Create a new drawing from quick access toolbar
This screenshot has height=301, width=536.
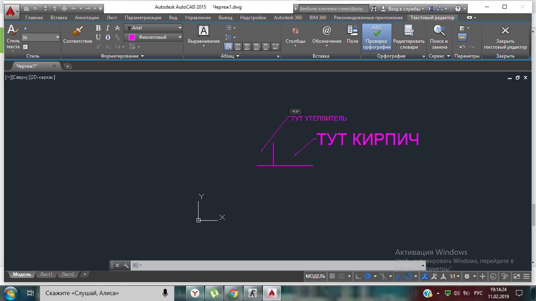click(x=27, y=8)
